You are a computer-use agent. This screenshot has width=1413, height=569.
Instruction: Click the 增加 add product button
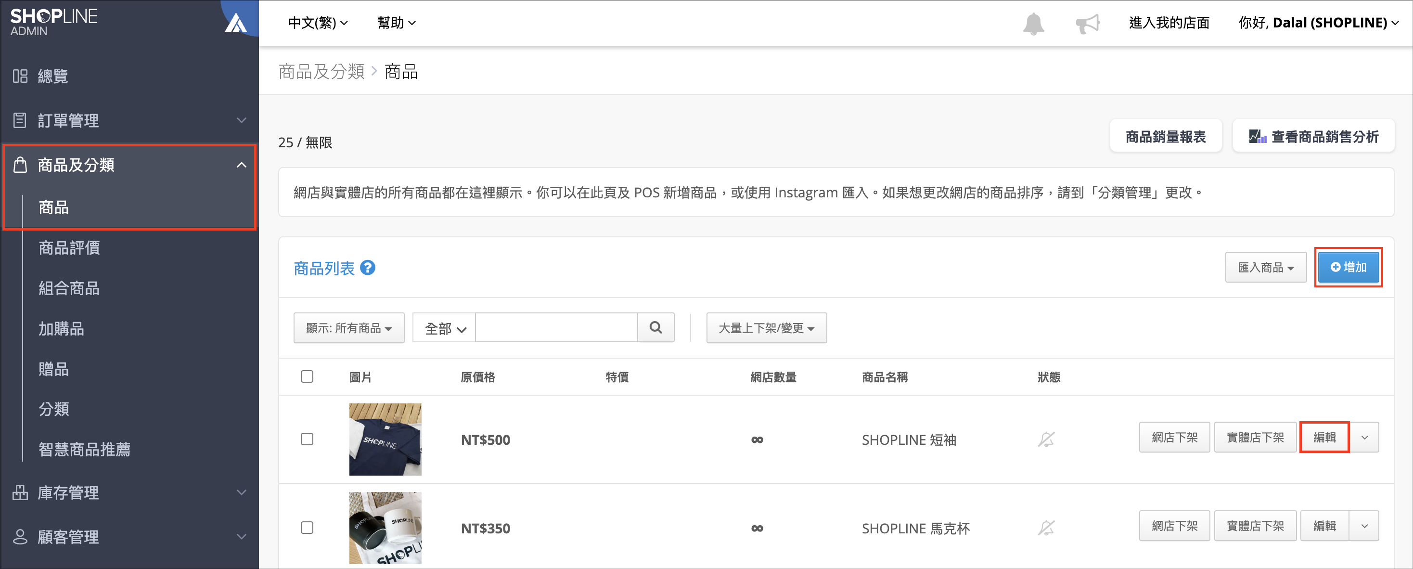[1349, 267]
